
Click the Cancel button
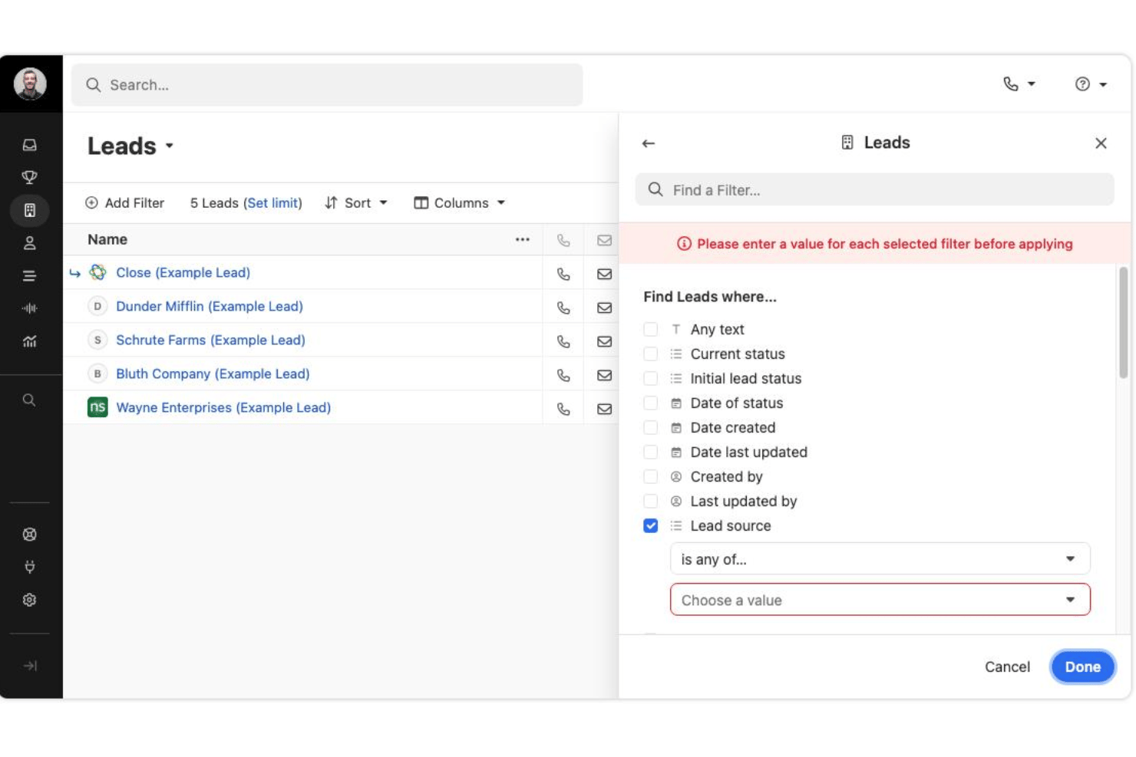pos(1007,666)
